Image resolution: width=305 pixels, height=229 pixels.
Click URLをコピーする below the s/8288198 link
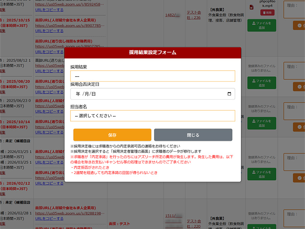[49, 218]
